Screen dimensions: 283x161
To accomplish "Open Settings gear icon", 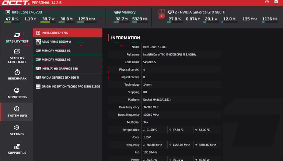I will (17, 128).
